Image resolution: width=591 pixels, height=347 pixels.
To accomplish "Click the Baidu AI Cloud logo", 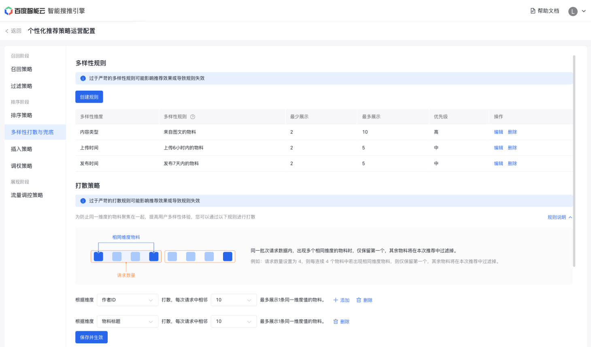I will click(x=25, y=11).
